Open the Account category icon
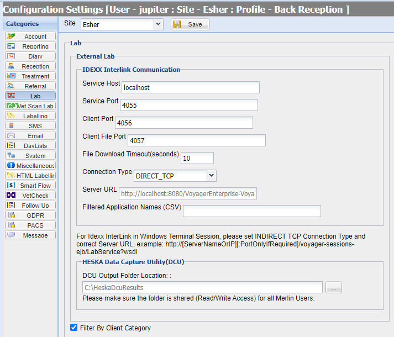Viewport: 394px width, 337px height. pos(11,36)
